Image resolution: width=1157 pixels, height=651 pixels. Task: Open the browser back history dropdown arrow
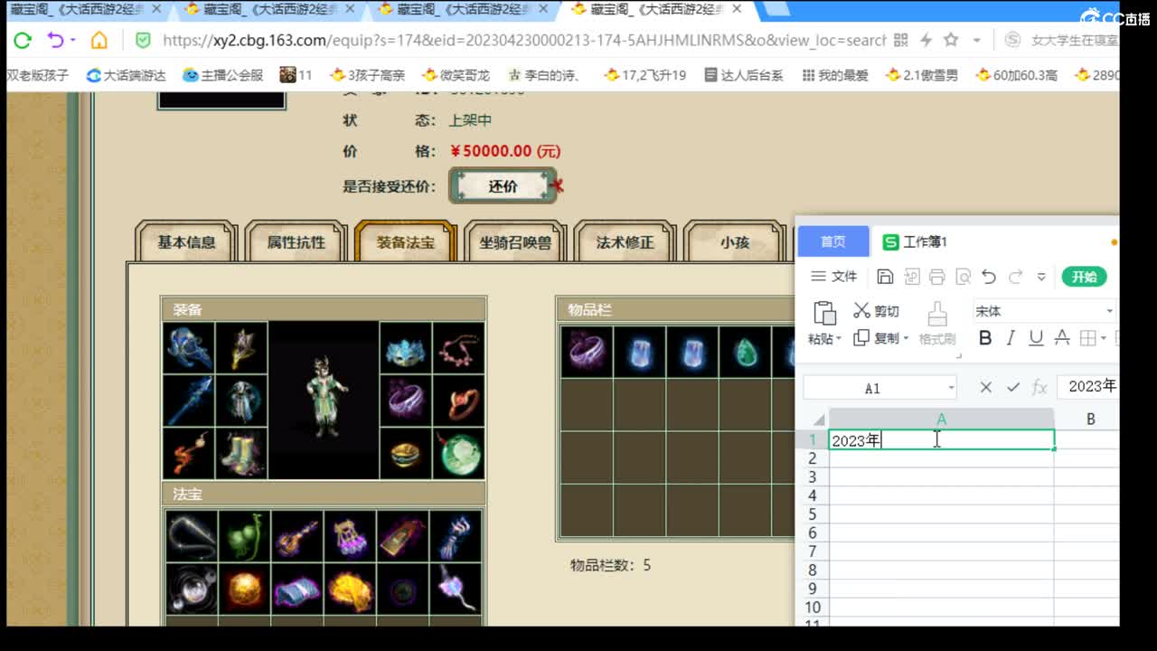coord(72,40)
